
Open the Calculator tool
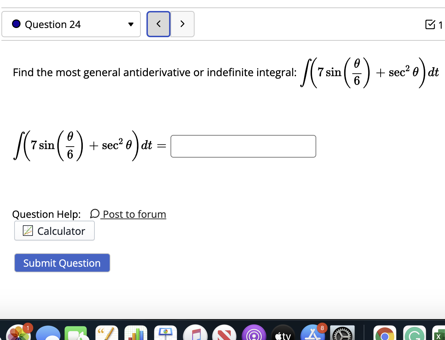[x=54, y=231]
